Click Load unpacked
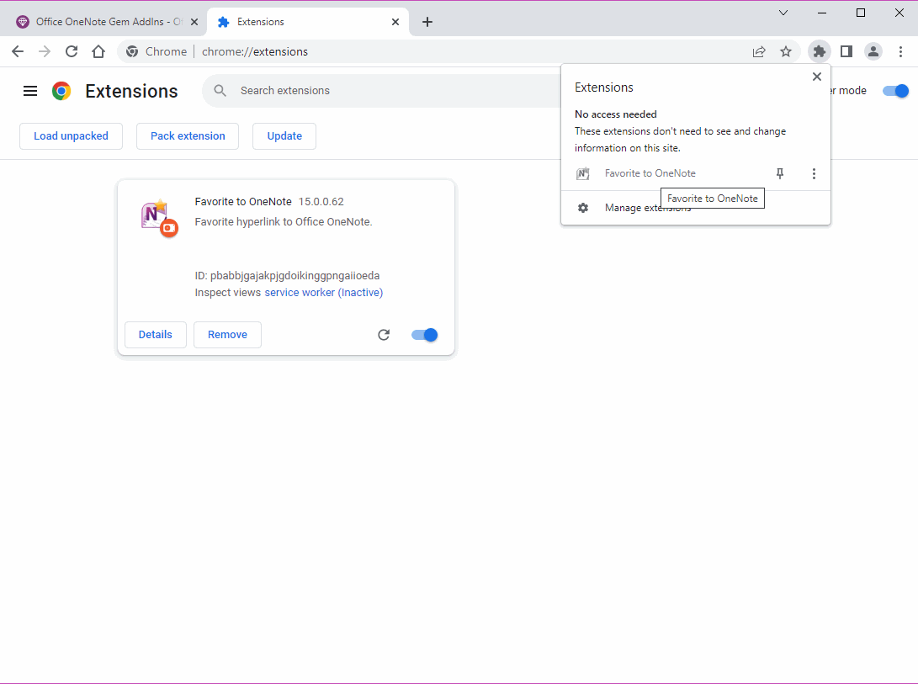 71,135
